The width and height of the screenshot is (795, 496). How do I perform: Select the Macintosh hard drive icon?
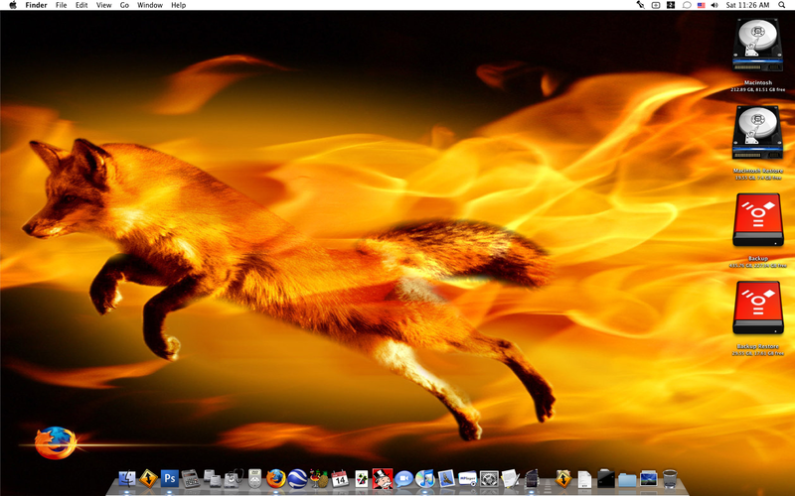click(x=757, y=45)
